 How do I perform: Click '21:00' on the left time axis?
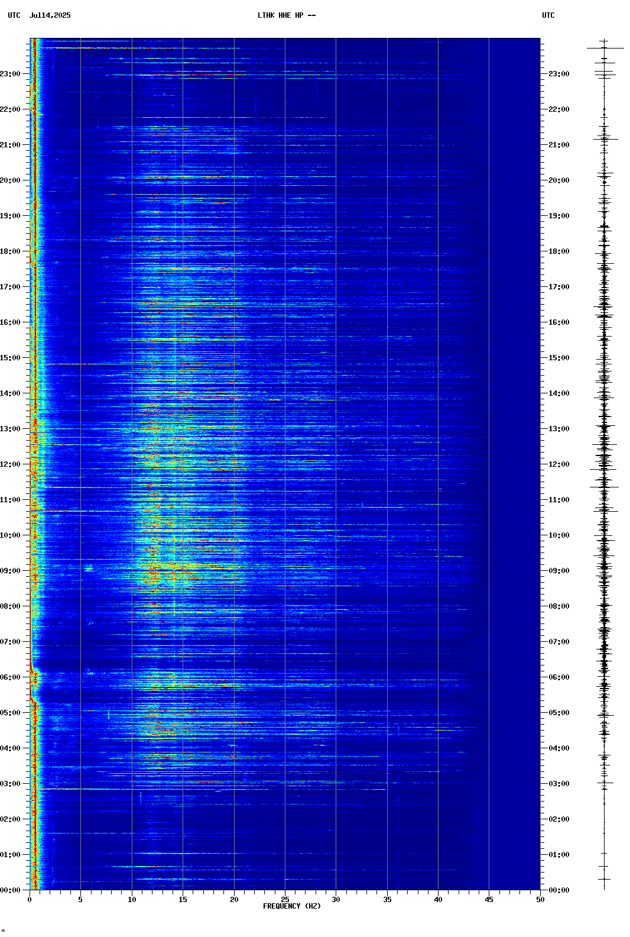tap(10, 145)
